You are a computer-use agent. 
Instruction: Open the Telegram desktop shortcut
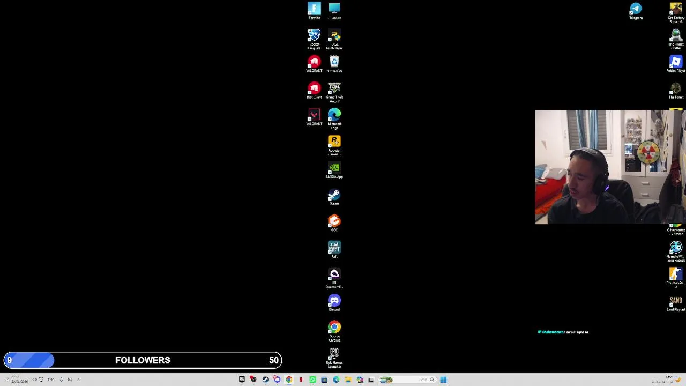[x=636, y=11]
